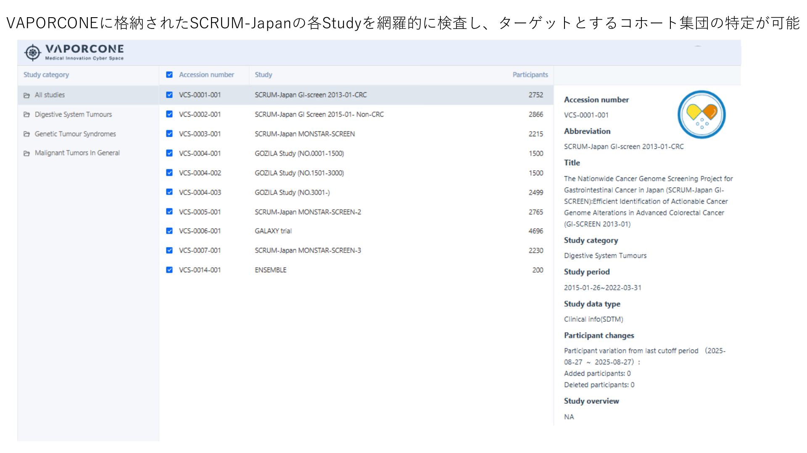Select SCRUM-Japan MONSTAR-SCREEN-2 study
This screenshot has height=453, width=807.
pyautogui.click(x=308, y=212)
